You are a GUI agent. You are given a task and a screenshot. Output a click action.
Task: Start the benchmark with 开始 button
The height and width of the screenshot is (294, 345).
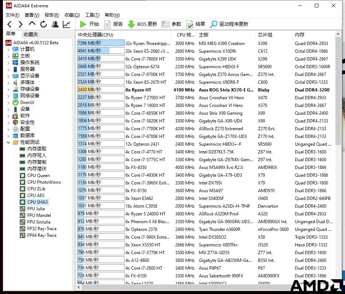click(x=89, y=24)
